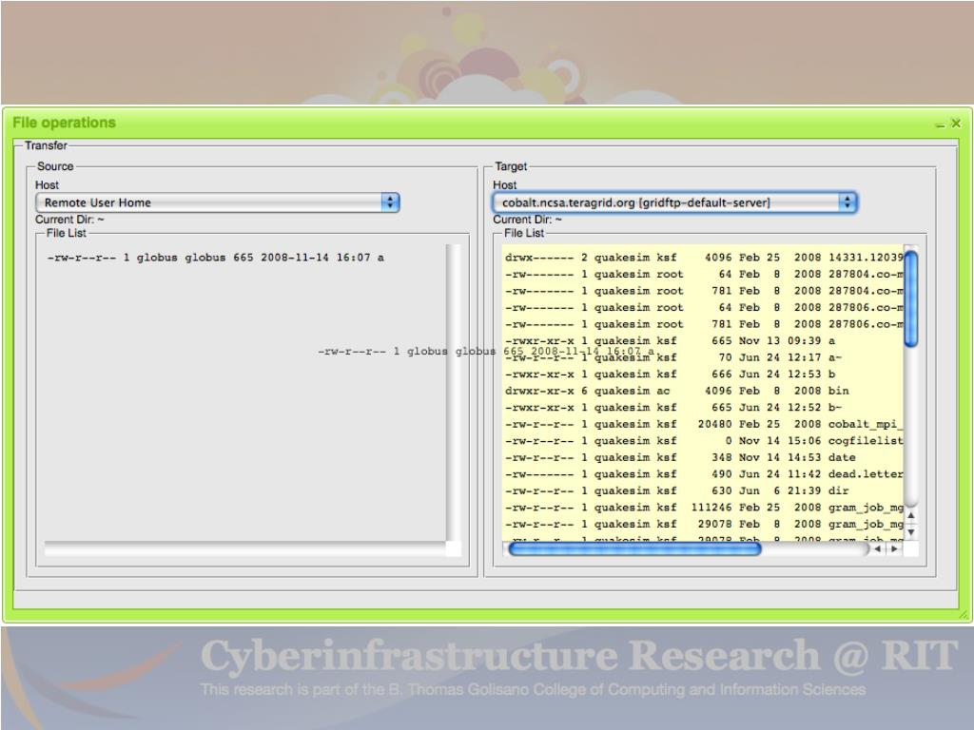Click the target list scroll-right arrow
Image resolution: width=974 pixels, height=730 pixels.
(x=894, y=548)
